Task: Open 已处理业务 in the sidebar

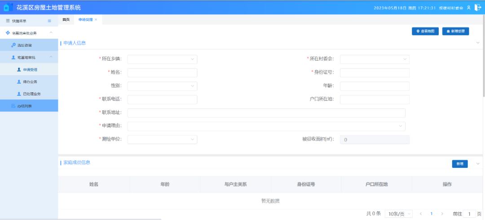Action: pos(31,94)
